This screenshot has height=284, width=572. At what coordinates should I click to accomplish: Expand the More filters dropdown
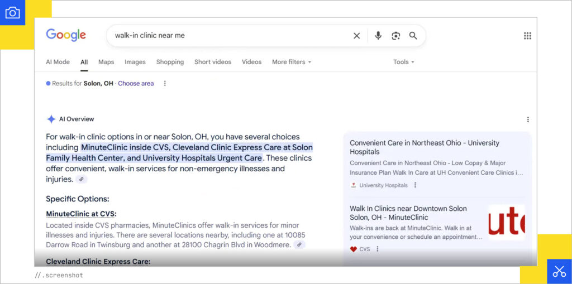(x=291, y=62)
